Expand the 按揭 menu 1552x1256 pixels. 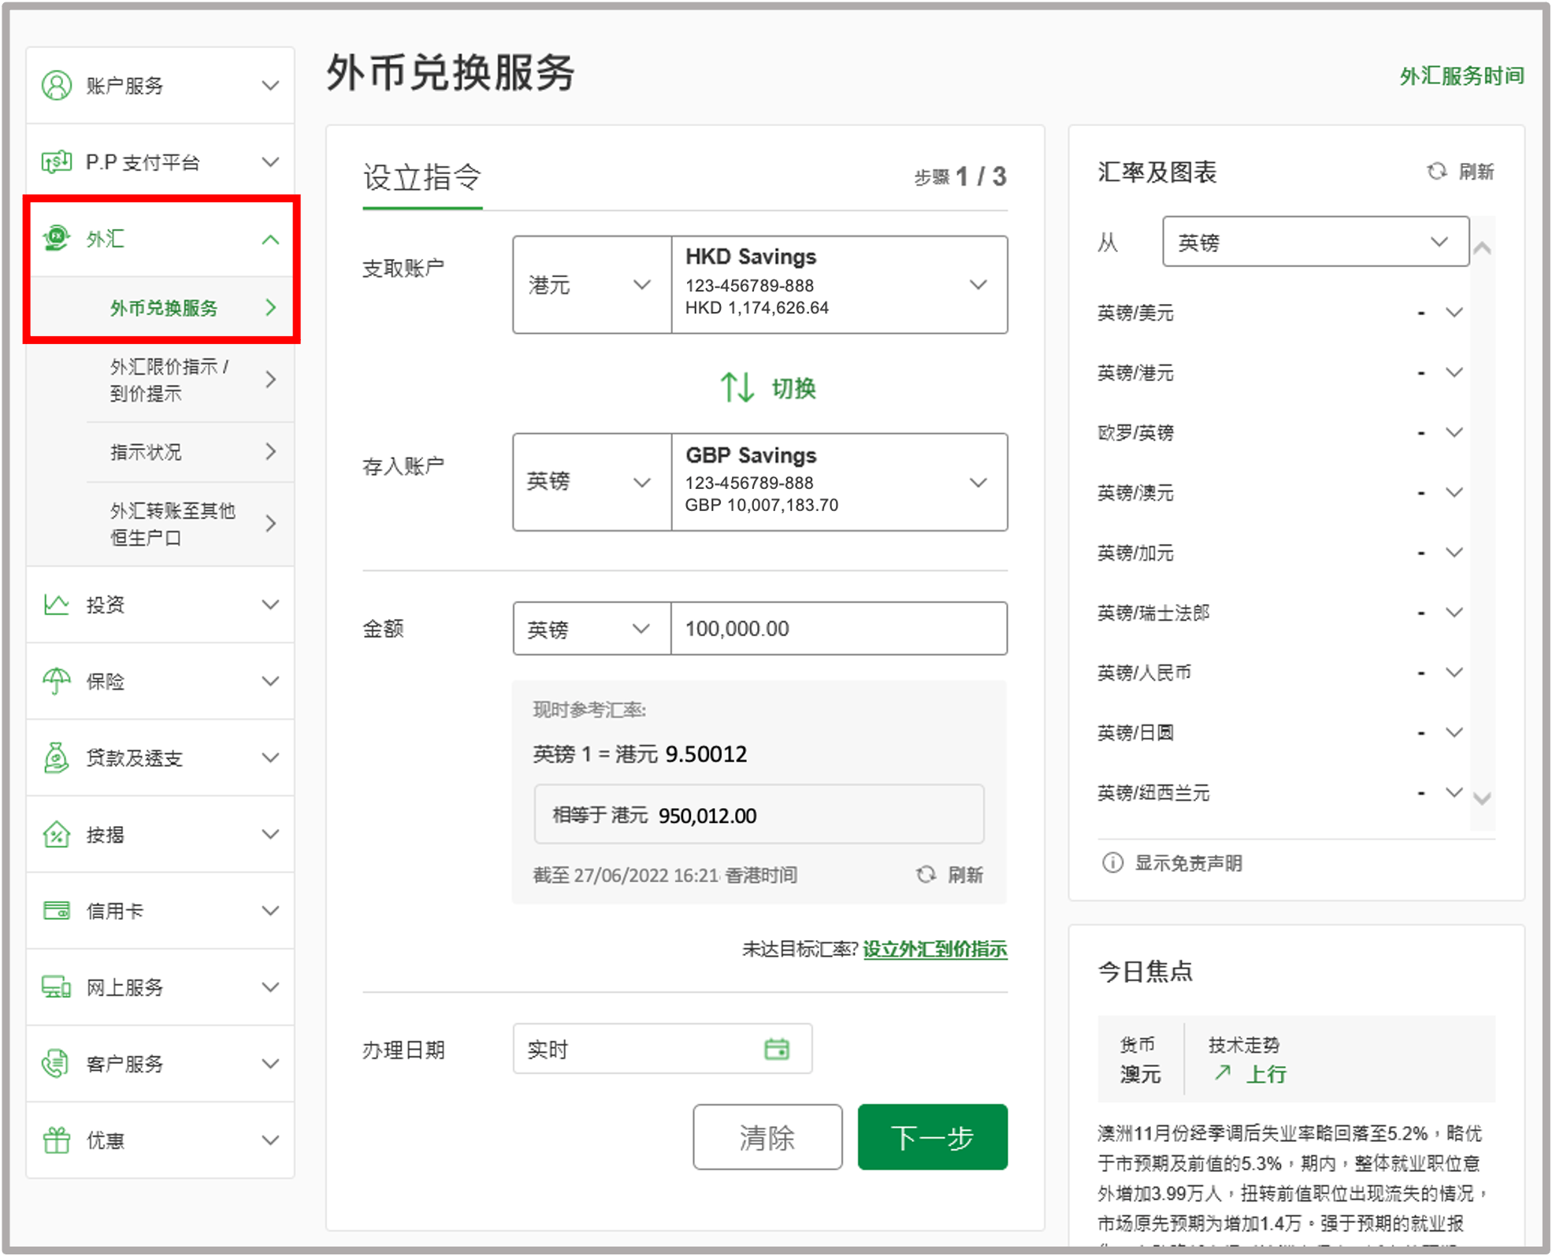click(270, 834)
